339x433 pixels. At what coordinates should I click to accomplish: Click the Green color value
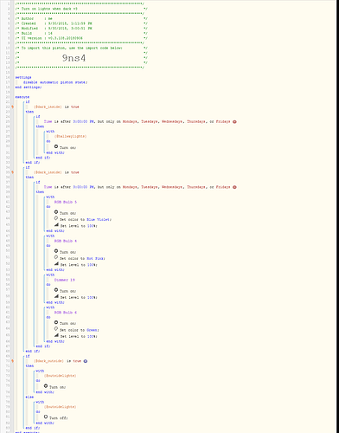tap(92, 330)
